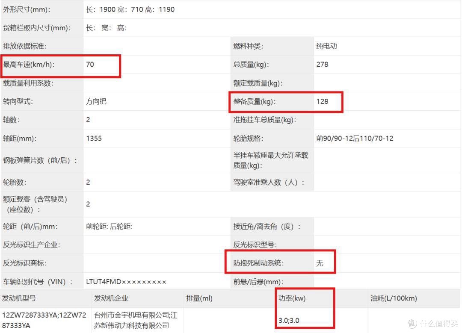Click the 功率(kw) column header
Image resolution: width=462 pixels, height=333 pixels.
point(292,298)
